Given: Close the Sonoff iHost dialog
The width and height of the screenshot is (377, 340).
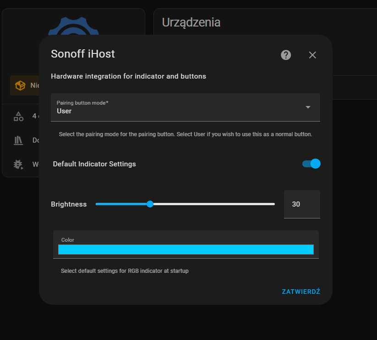Looking at the screenshot, I should (312, 55).
